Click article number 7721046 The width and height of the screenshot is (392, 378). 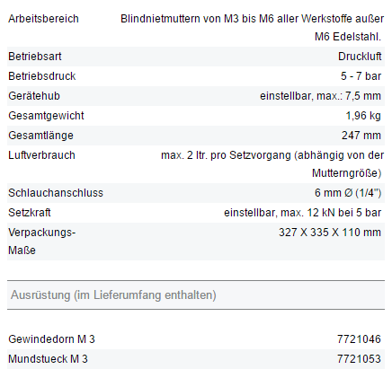[x=359, y=339]
